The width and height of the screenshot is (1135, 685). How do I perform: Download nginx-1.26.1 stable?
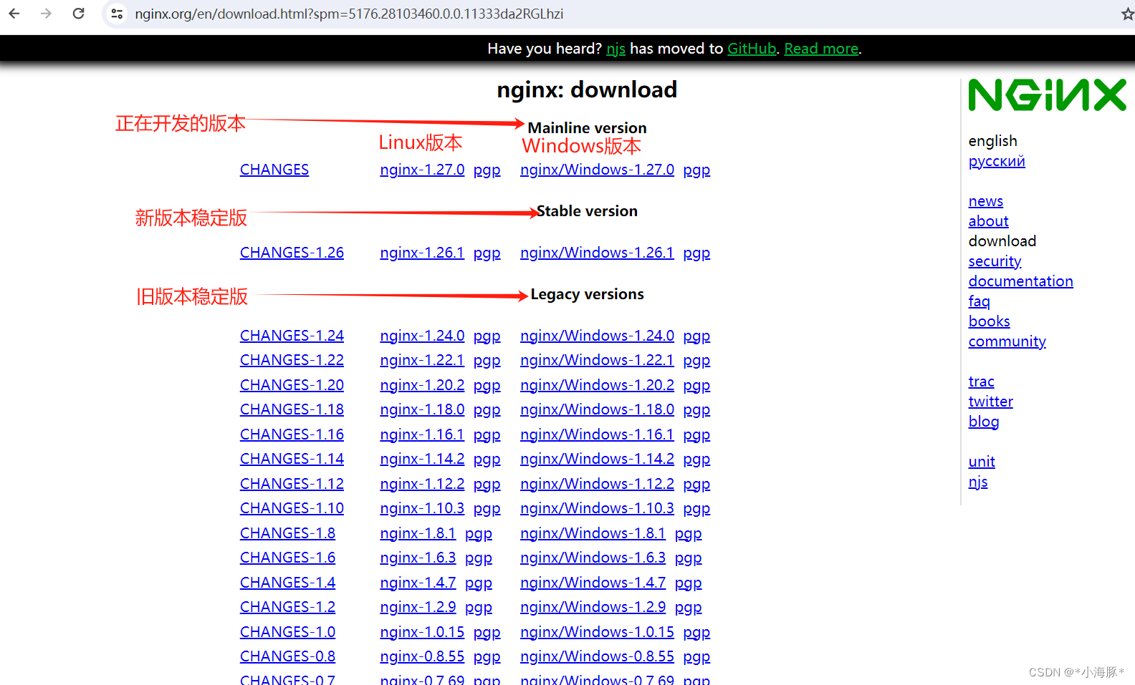[422, 253]
